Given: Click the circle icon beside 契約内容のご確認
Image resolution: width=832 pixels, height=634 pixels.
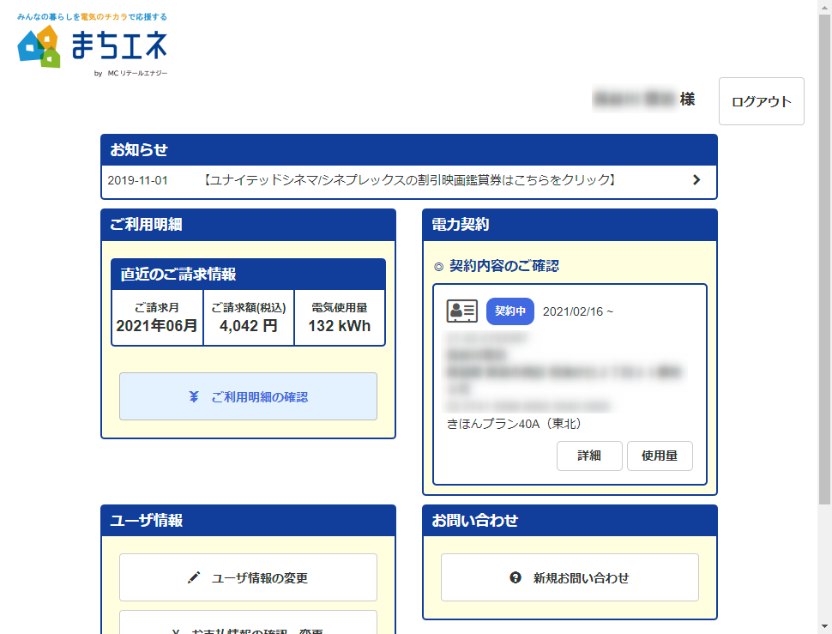Looking at the screenshot, I should point(438,267).
